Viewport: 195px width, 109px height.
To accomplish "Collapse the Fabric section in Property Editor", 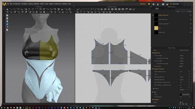I will click(152, 92).
